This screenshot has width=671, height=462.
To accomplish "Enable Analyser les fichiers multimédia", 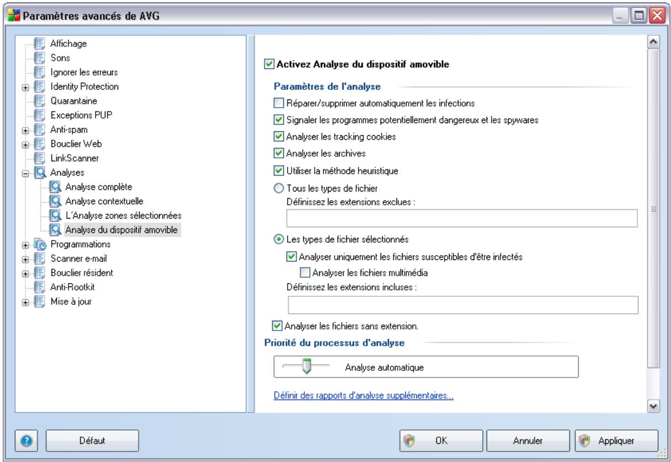I will (x=304, y=271).
